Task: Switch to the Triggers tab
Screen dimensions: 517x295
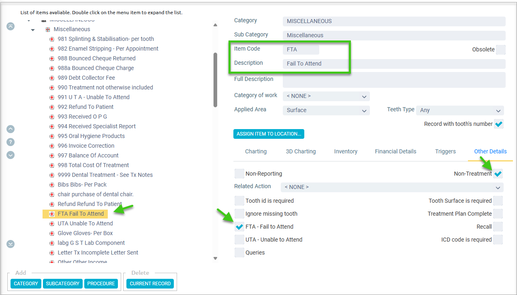Action: (445, 151)
